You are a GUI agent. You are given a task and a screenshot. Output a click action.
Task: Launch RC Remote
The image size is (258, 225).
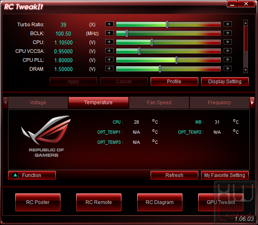pyautogui.click(x=99, y=202)
